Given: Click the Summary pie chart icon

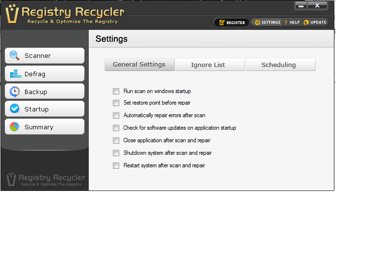Looking at the screenshot, I should (14, 127).
